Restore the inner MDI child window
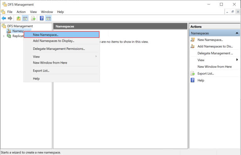The image size is (241, 155). (x=233, y=12)
